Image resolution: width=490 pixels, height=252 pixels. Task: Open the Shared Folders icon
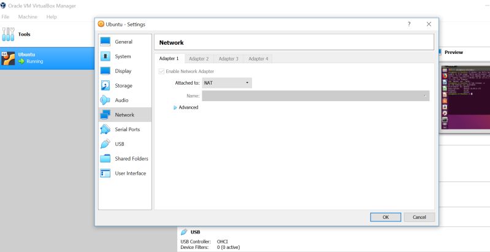tap(105, 159)
